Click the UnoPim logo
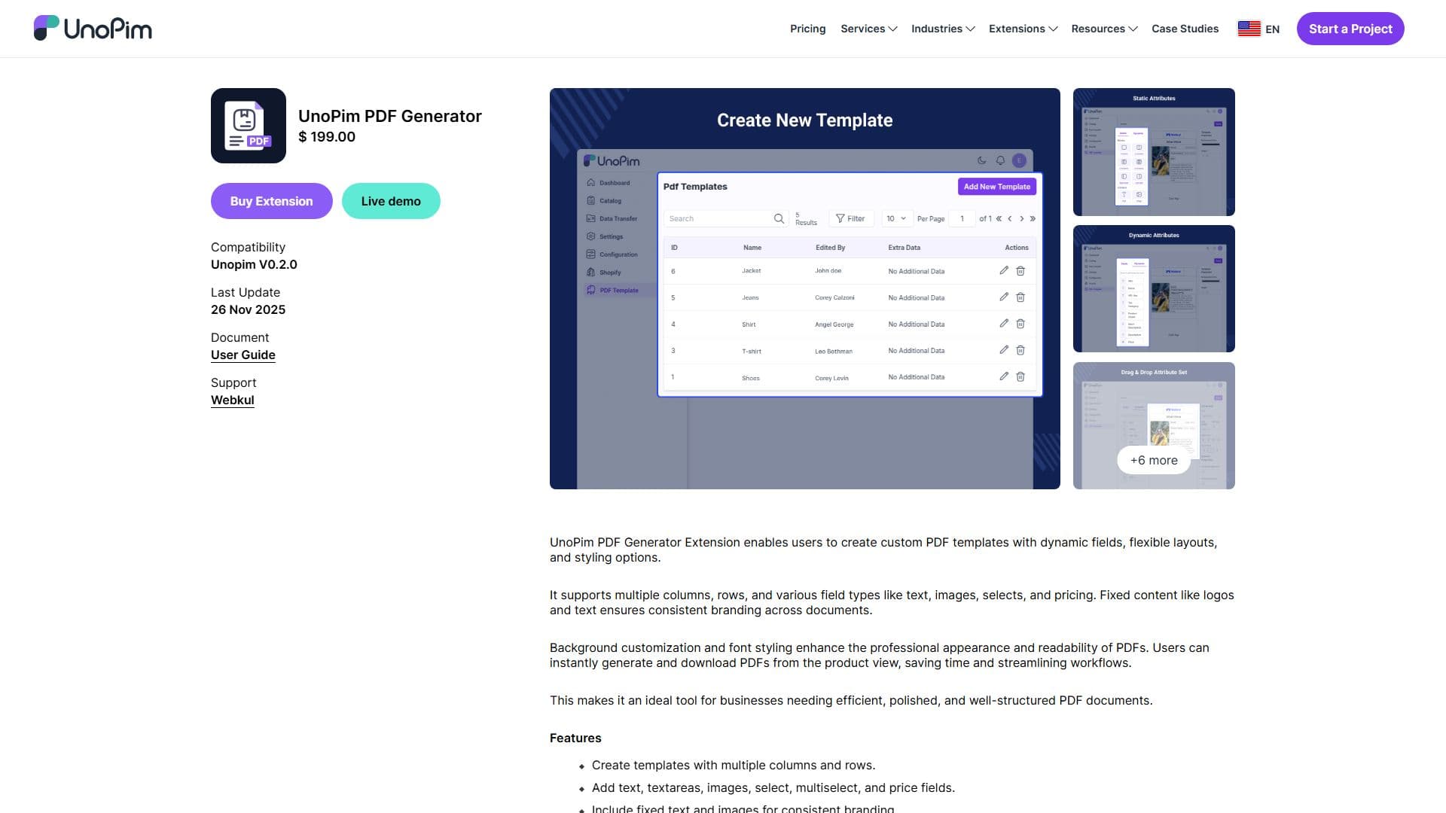The image size is (1446, 813). [x=93, y=29]
